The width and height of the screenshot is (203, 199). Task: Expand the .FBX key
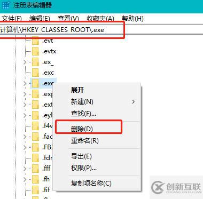point(25,147)
